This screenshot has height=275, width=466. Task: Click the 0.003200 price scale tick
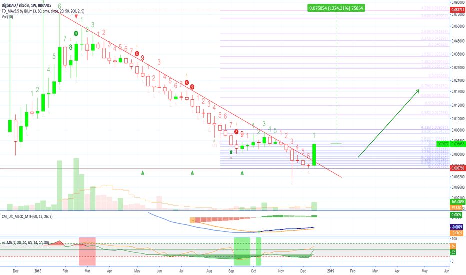(x=458, y=177)
